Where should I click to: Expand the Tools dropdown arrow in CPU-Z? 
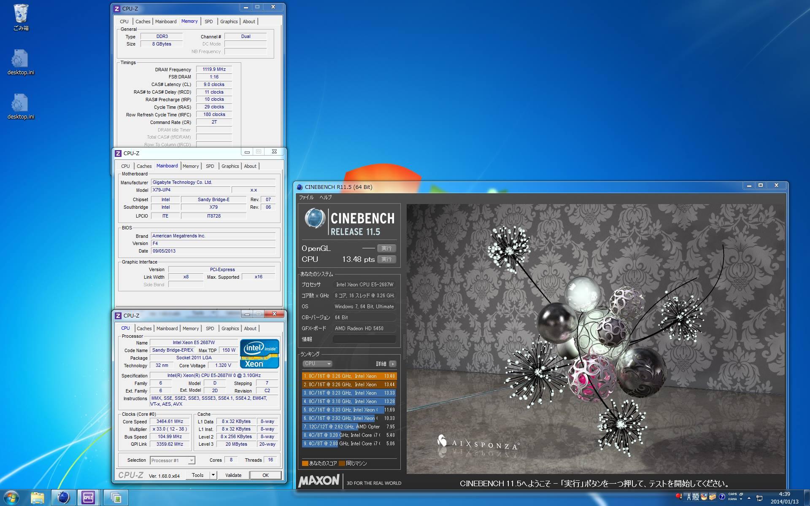click(213, 475)
